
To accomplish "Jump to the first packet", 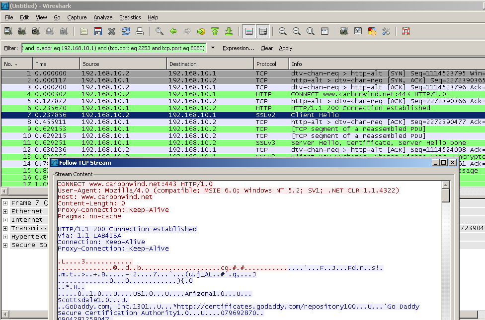I will click(215, 31).
